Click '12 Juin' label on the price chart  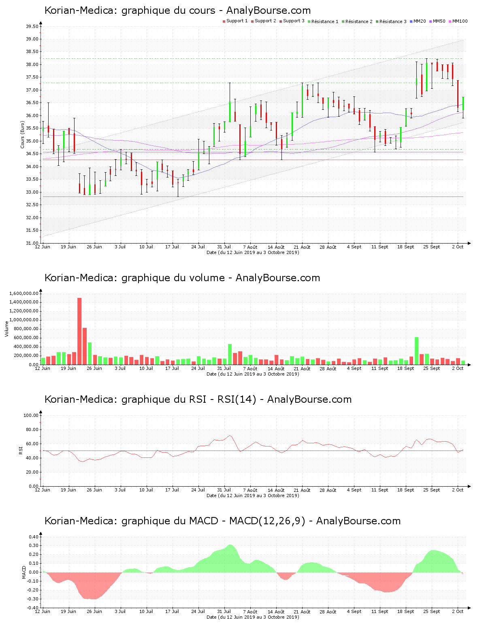(x=43, y=247)
